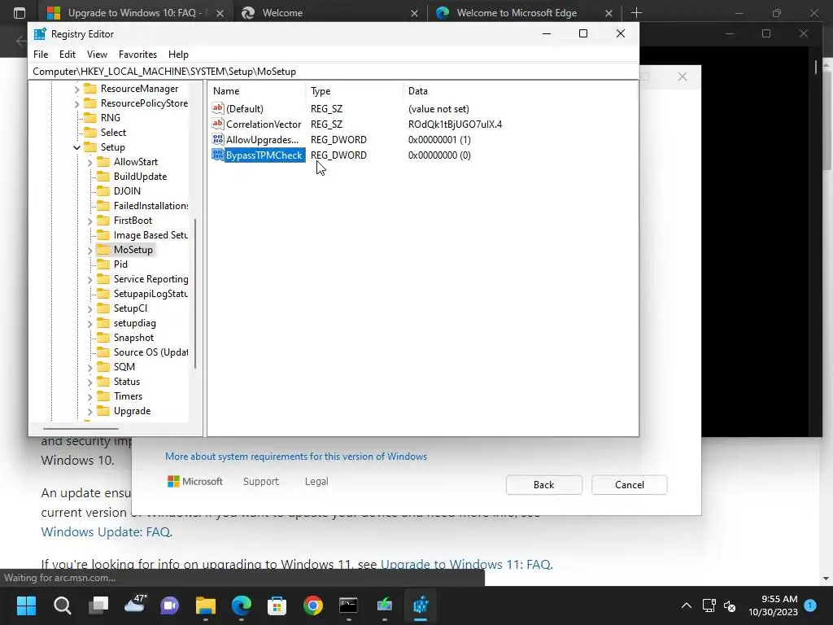Click the Image Based Setup folder icon
This screenshot has width=833, height=625.
point(103,235)
